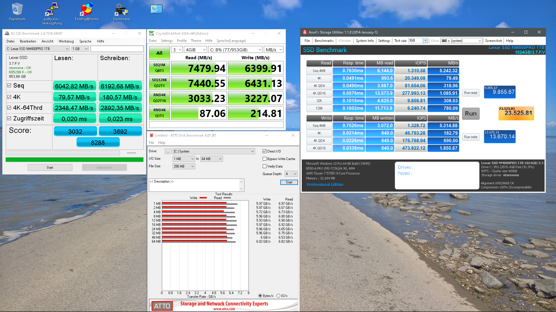Disable Direct I/O in ATTO

264,151
